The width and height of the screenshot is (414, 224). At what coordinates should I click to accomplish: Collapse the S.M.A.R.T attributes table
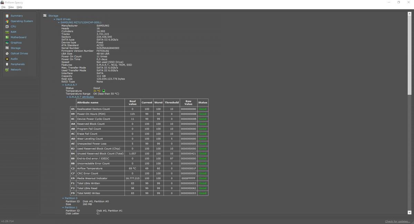point(67,97)
